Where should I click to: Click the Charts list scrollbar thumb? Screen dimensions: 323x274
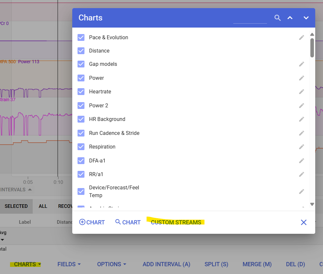click(312, 48)
